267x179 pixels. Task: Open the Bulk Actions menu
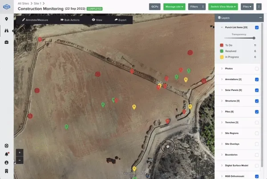(70, 20)
